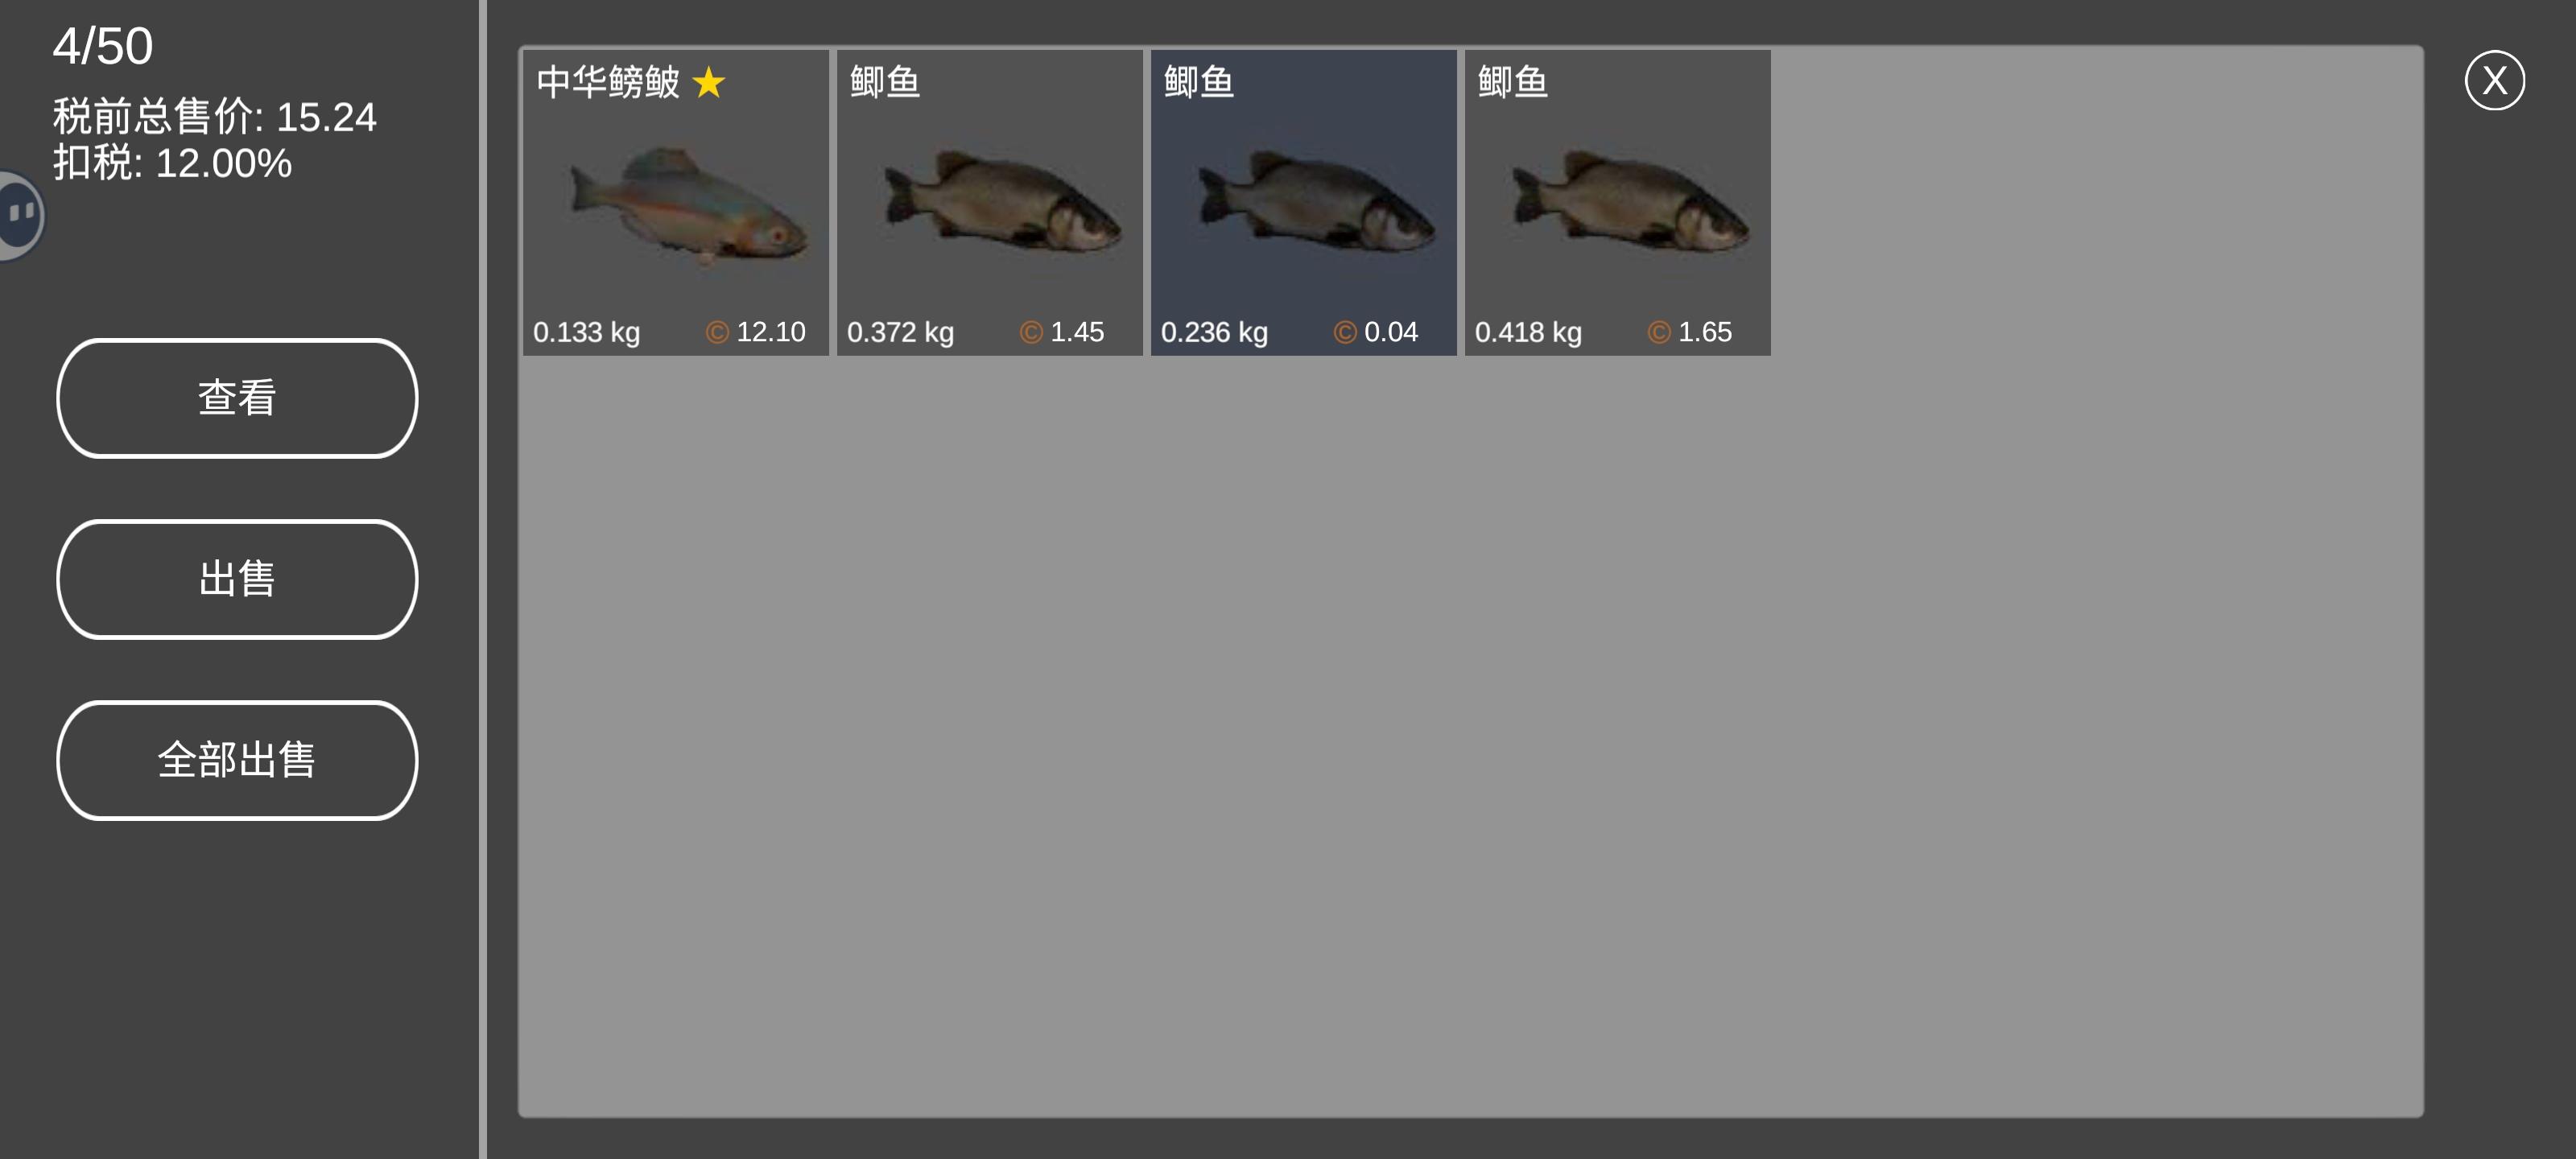
Task: Click the 4/50 capacity counter
Action: (x=103, y=46)
